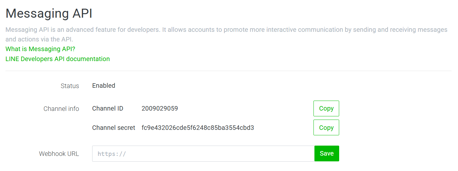
Task: Click the Messaging API page heading
Action: click(x=49, y=14)
